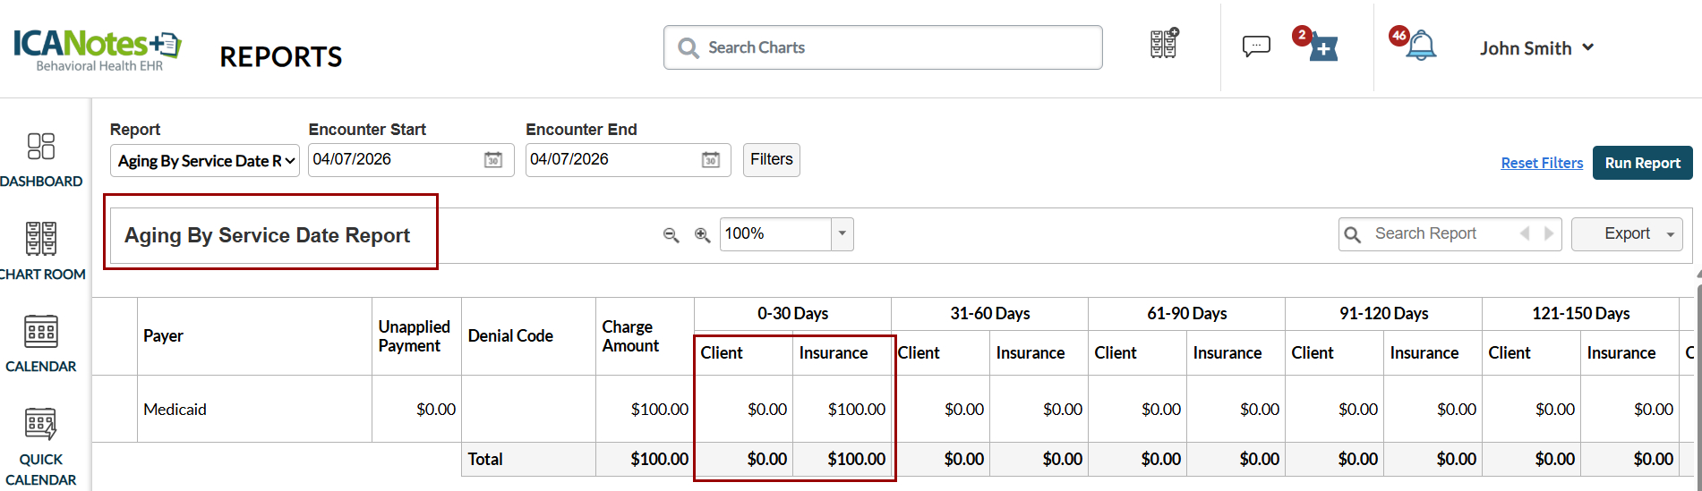Expand the Export dropdown
Screen dimensions: 1702x491
click(1670, 234)
